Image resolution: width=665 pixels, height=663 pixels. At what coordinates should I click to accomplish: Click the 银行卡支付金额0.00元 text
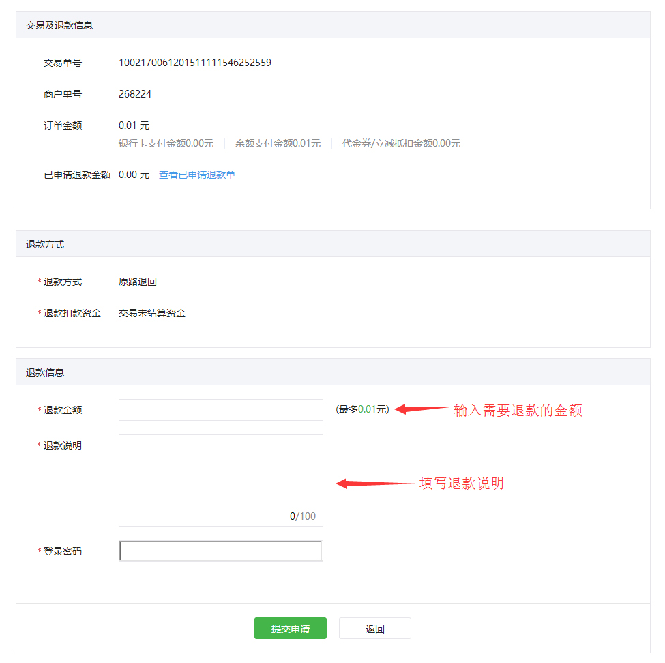166,143
